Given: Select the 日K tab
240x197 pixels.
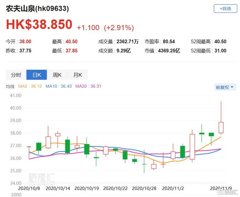Looking at the screenshot, I should pos(37,75).
